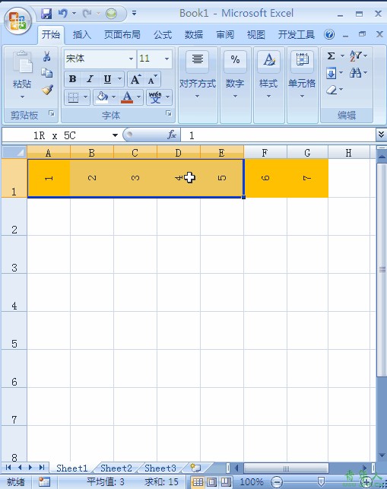Switch to the 插入 ribbon tab

tap(81, 35)
